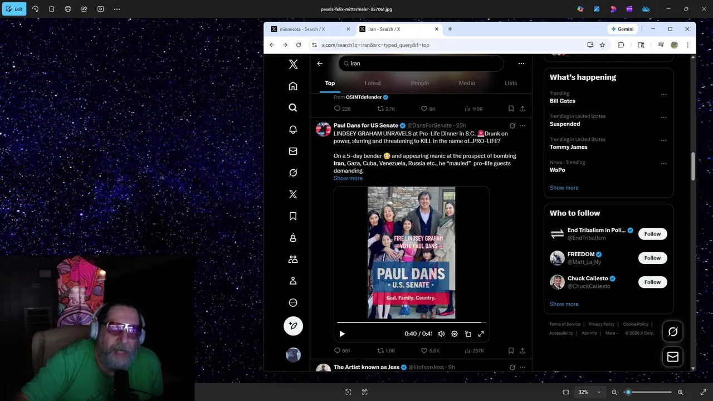Bookmark this page with star icon
This screenshot has height=401, width=713.
click(x=602, y=45)
